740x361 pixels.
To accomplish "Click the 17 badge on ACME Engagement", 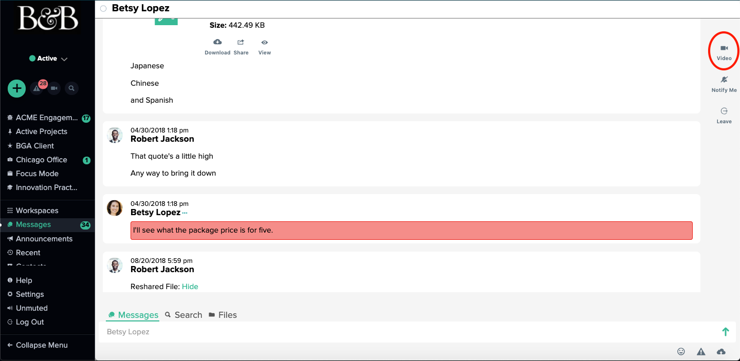I will tap(86, 118).
